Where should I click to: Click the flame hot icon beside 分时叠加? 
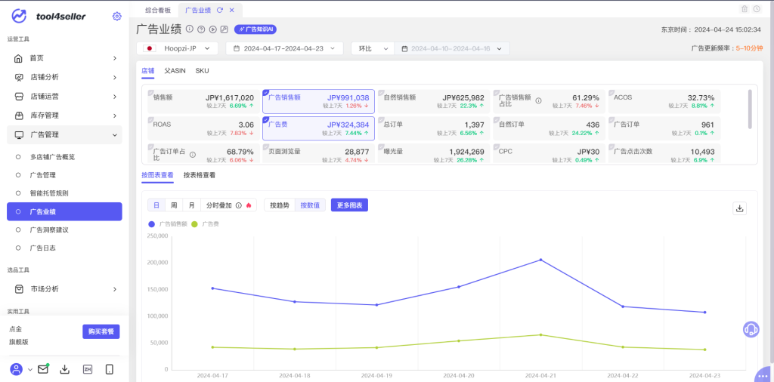coord(248,205)
